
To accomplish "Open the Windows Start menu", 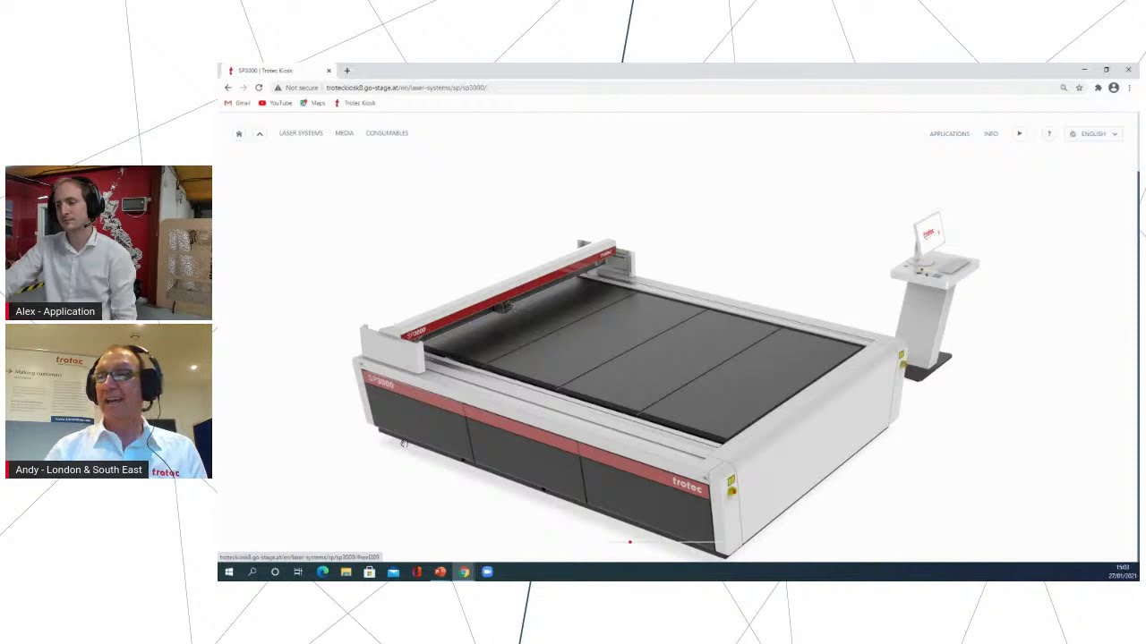I will click(229, 572).
